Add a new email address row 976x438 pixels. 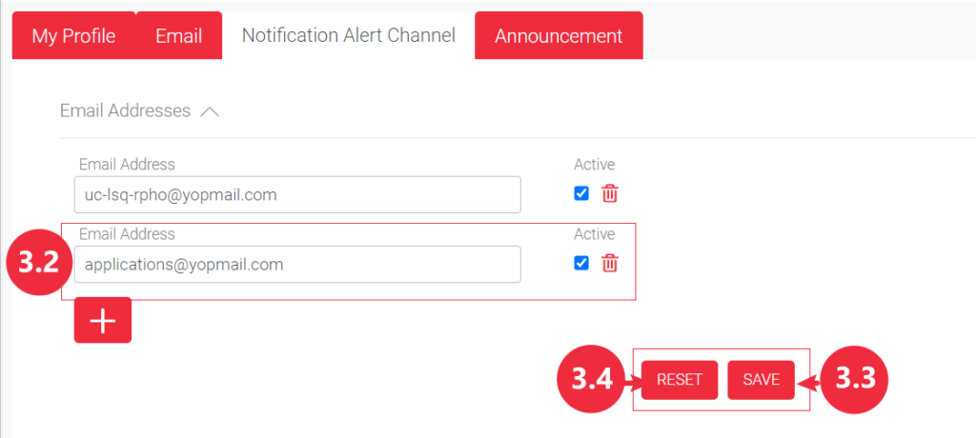(x=102, y=321)
